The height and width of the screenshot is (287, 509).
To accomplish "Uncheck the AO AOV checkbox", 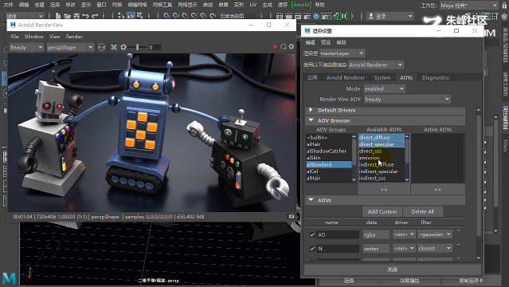I will pos(312,234).
